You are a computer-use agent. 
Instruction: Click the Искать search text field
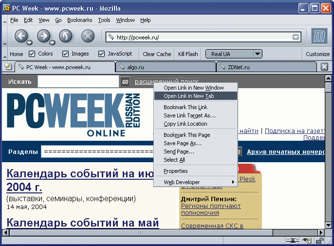pos(78,82)
